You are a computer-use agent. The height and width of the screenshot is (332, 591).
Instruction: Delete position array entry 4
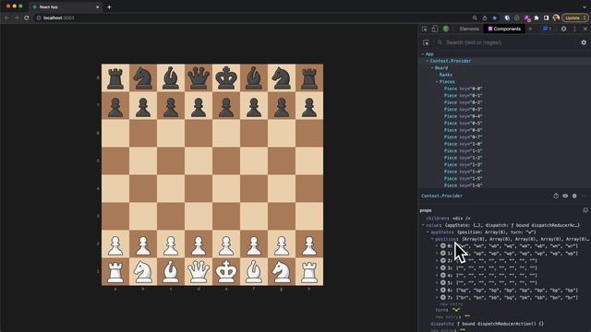[x=443, y=275]
